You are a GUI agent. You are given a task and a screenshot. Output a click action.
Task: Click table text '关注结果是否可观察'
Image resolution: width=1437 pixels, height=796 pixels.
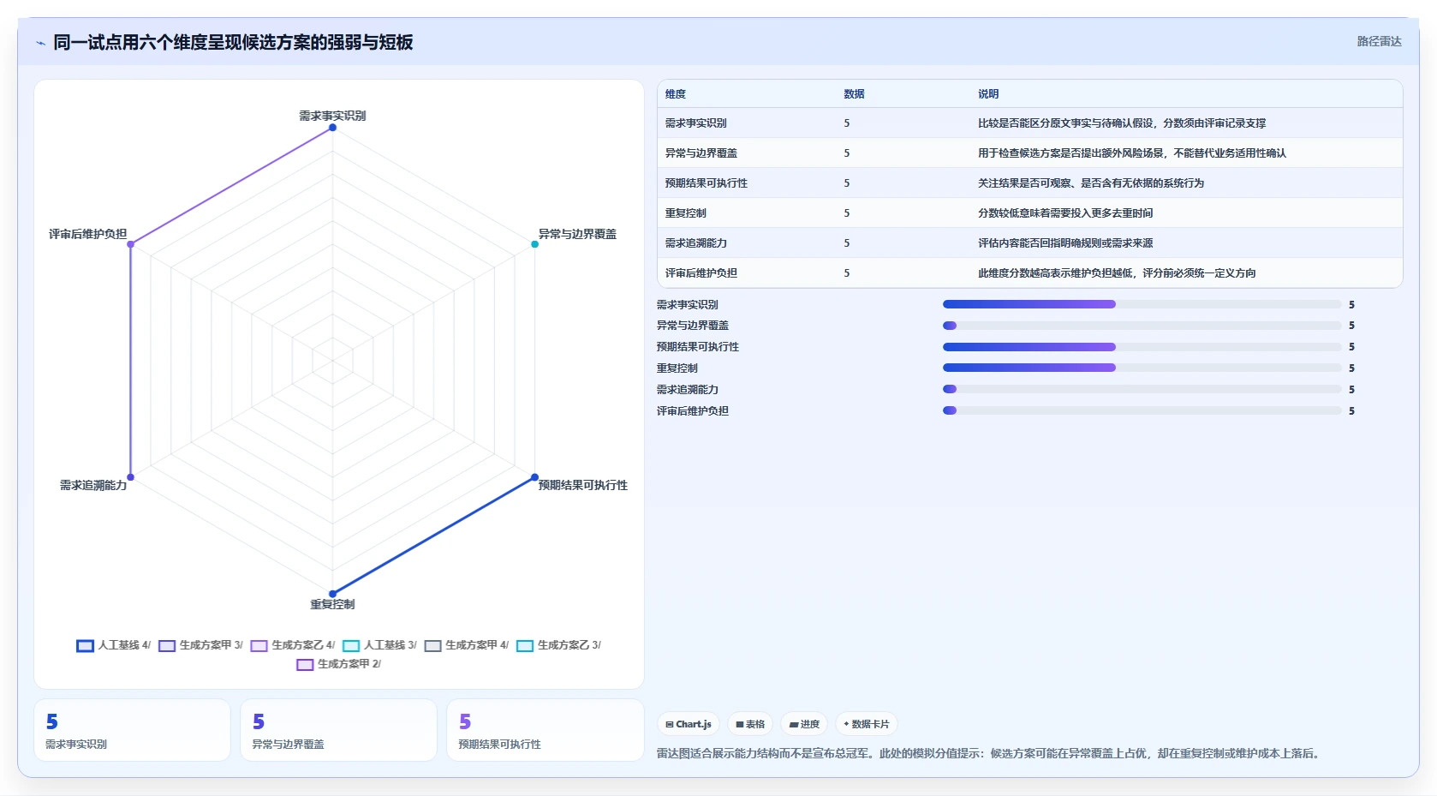coord(1024,183)
